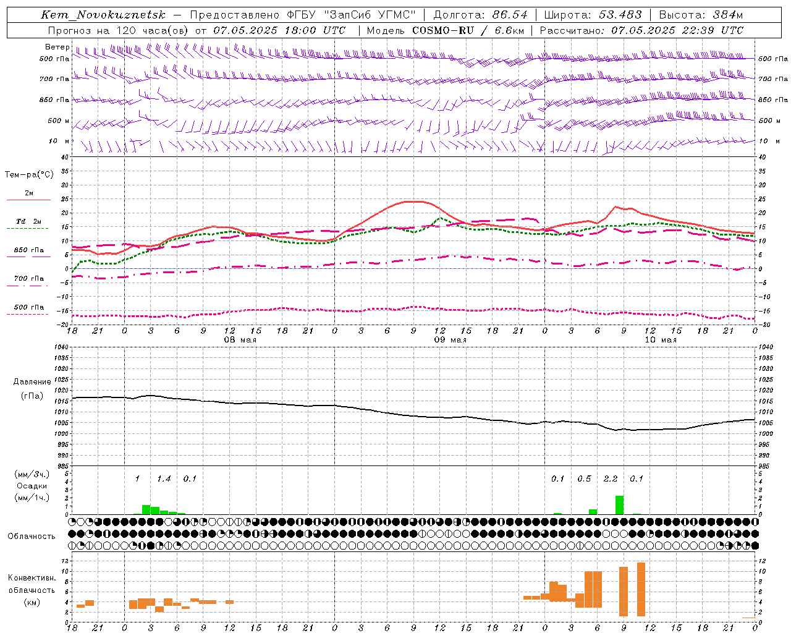
Task: Click the Модель COSMO-RU / 6.6км label
Action: [445, 30]
